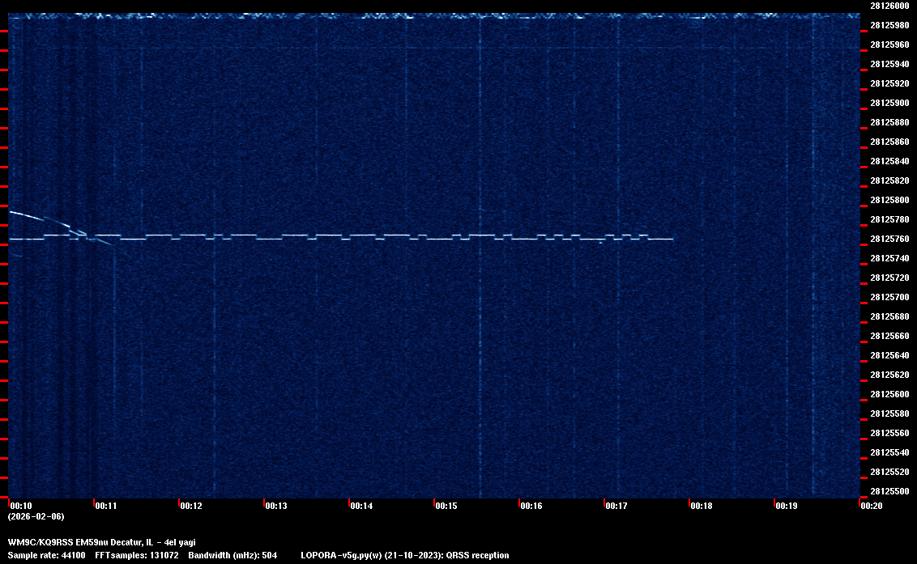Click the end of the horizontal keyed signal trace
Screen dimensions: 917x564
tap(672, 239)
